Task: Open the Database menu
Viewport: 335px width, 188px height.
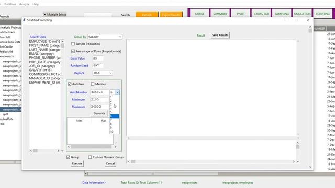Action: (10, 4)
